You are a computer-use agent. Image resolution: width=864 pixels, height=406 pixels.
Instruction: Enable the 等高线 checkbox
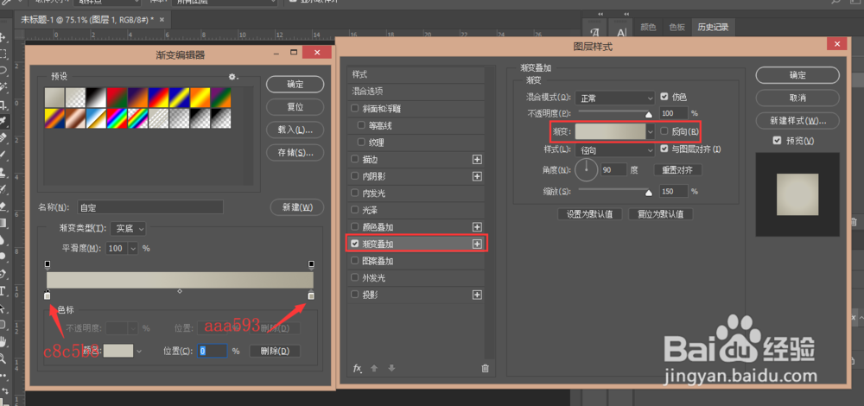(361, 125)
